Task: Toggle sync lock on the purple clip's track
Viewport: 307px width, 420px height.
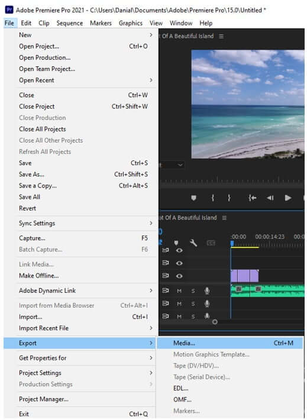Action: 166,275
